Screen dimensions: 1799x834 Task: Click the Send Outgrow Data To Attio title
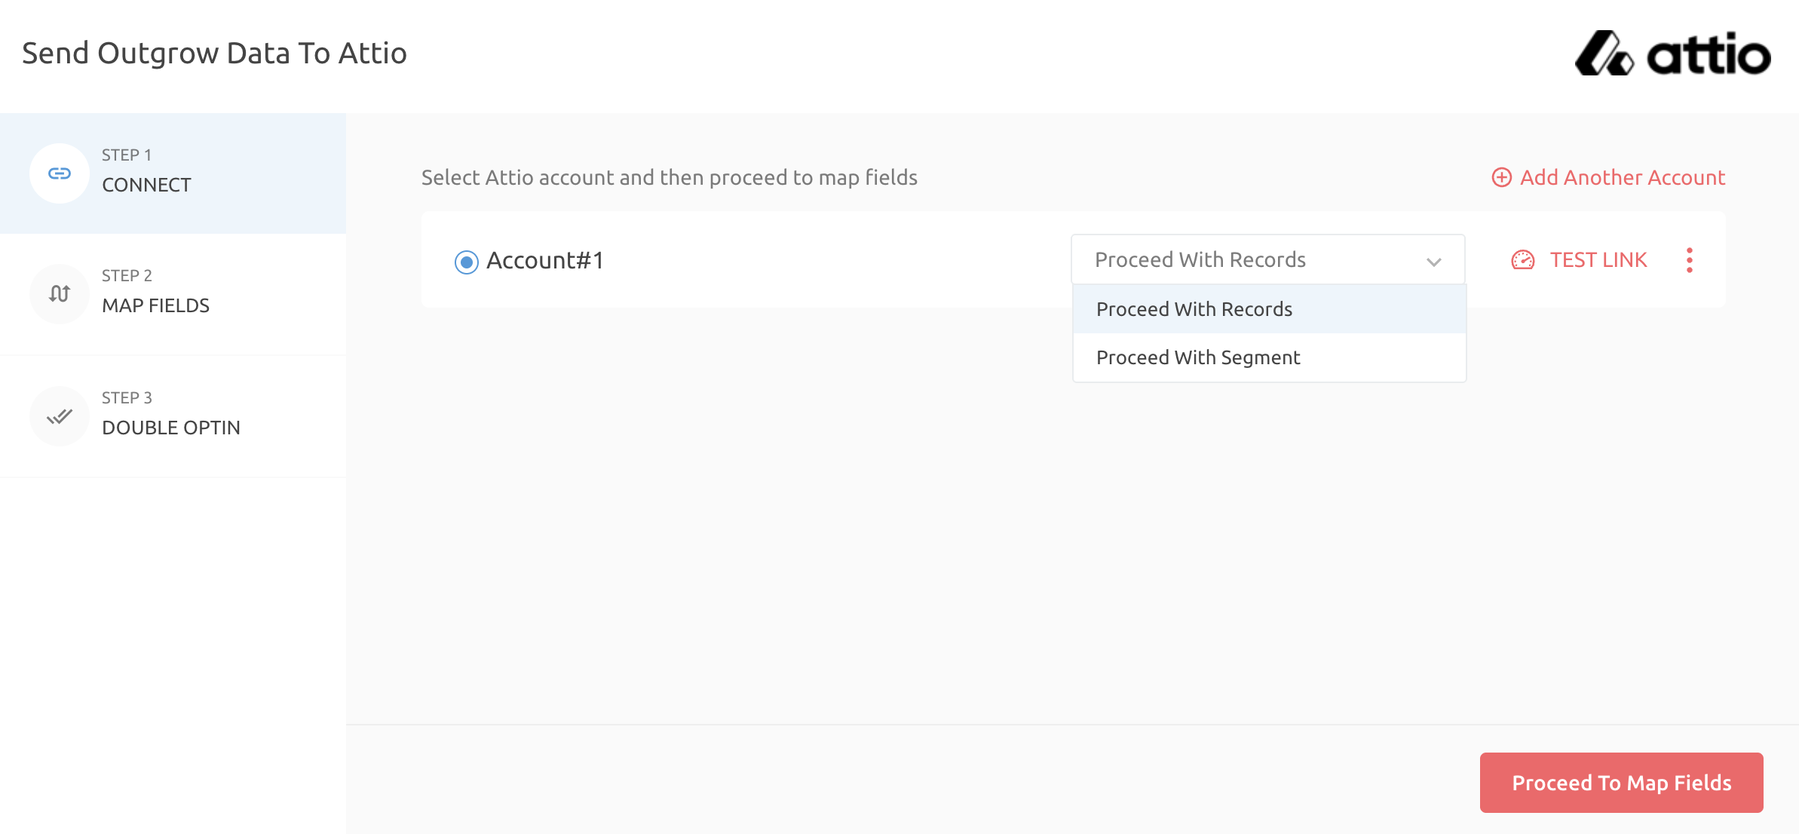tap(214, 54)
